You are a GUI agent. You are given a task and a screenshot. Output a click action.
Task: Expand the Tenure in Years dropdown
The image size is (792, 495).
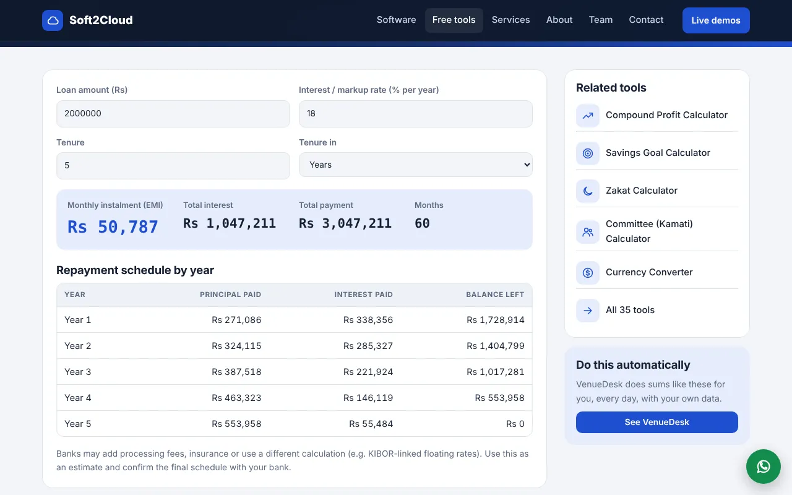tap(416, 165)
